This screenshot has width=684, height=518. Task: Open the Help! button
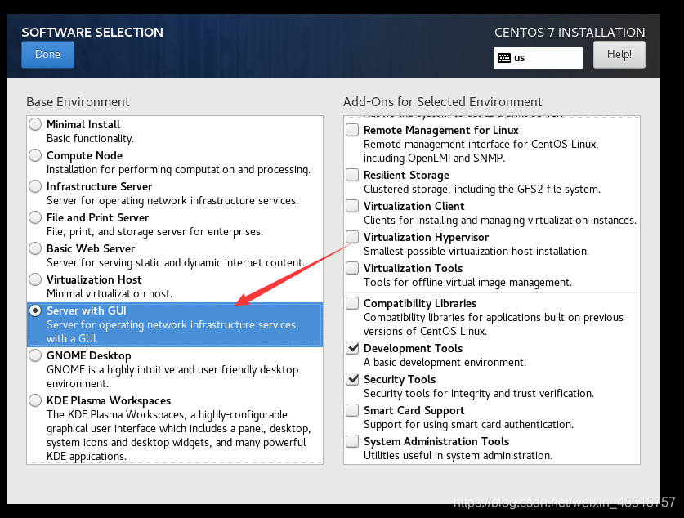point(619,55)
